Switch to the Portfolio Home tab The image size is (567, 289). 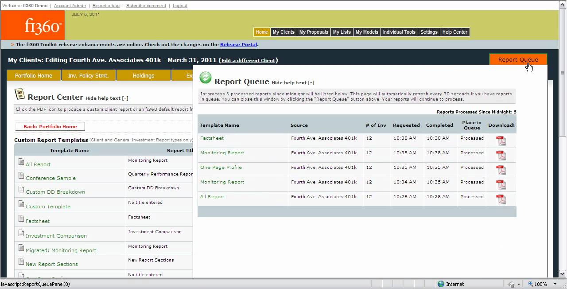click(x=34, y=75)
